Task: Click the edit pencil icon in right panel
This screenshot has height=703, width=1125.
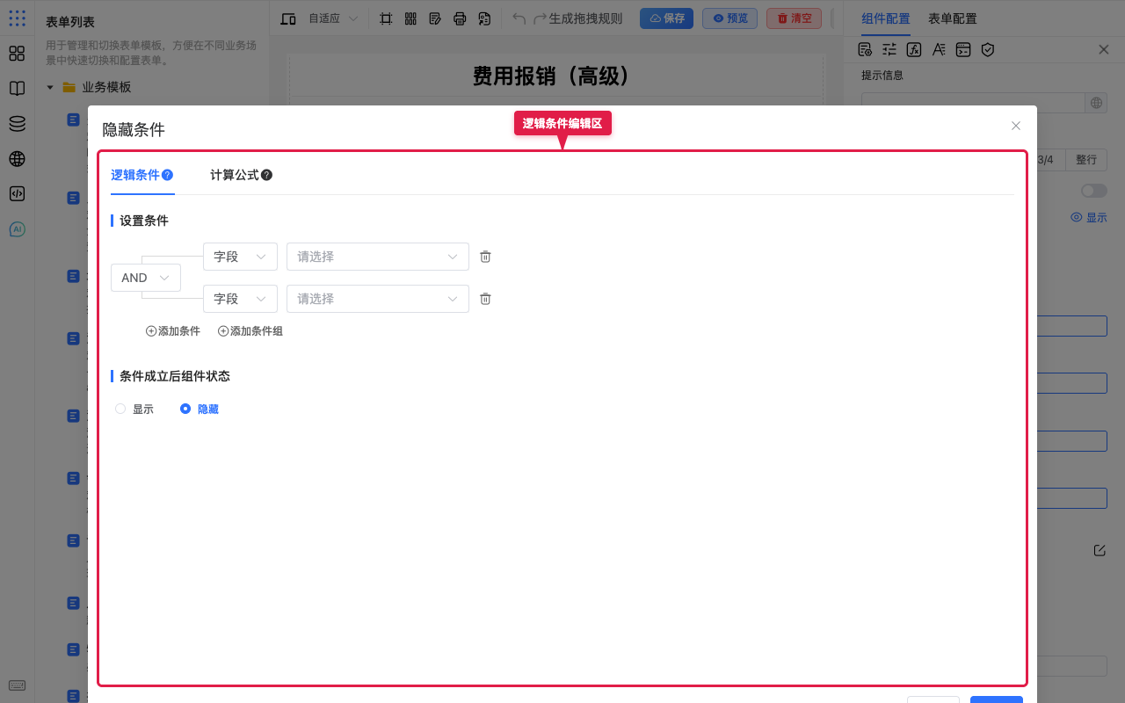Action: (x=1100, y=550)
